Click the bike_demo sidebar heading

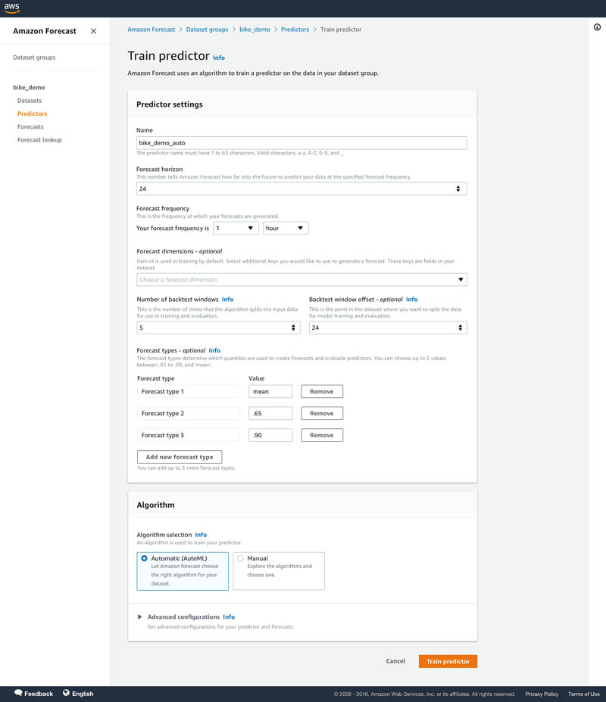click(29, 87)
